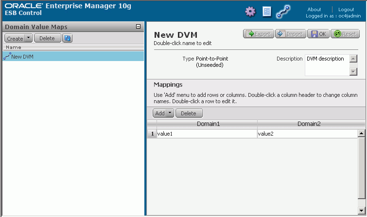The image size is (367, 217).
Task: Open the Instances document icon view
Action: pos(266,12)
